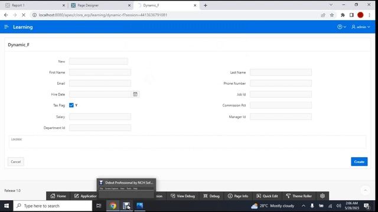Go back in browser history
Image resolution: width=378 pixels, height=212 pixels.
point(6,15)
